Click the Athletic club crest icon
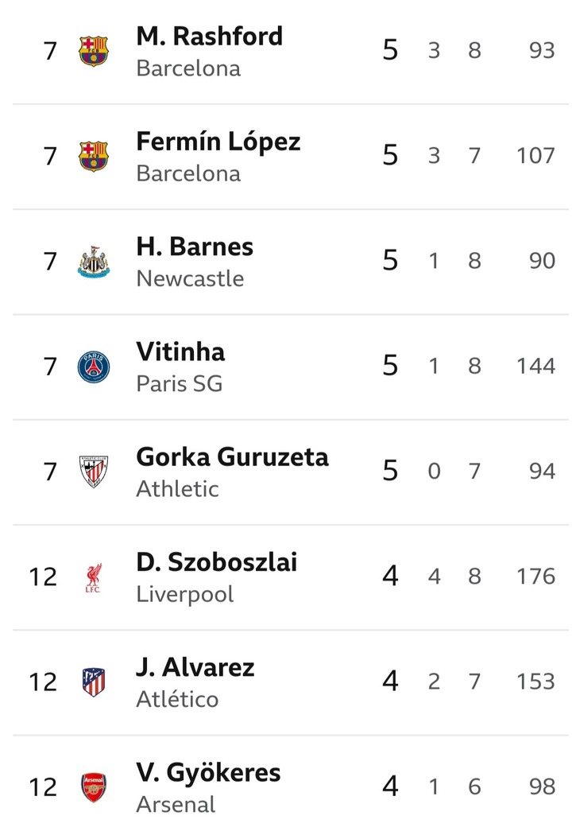 (x=94, y=472)
